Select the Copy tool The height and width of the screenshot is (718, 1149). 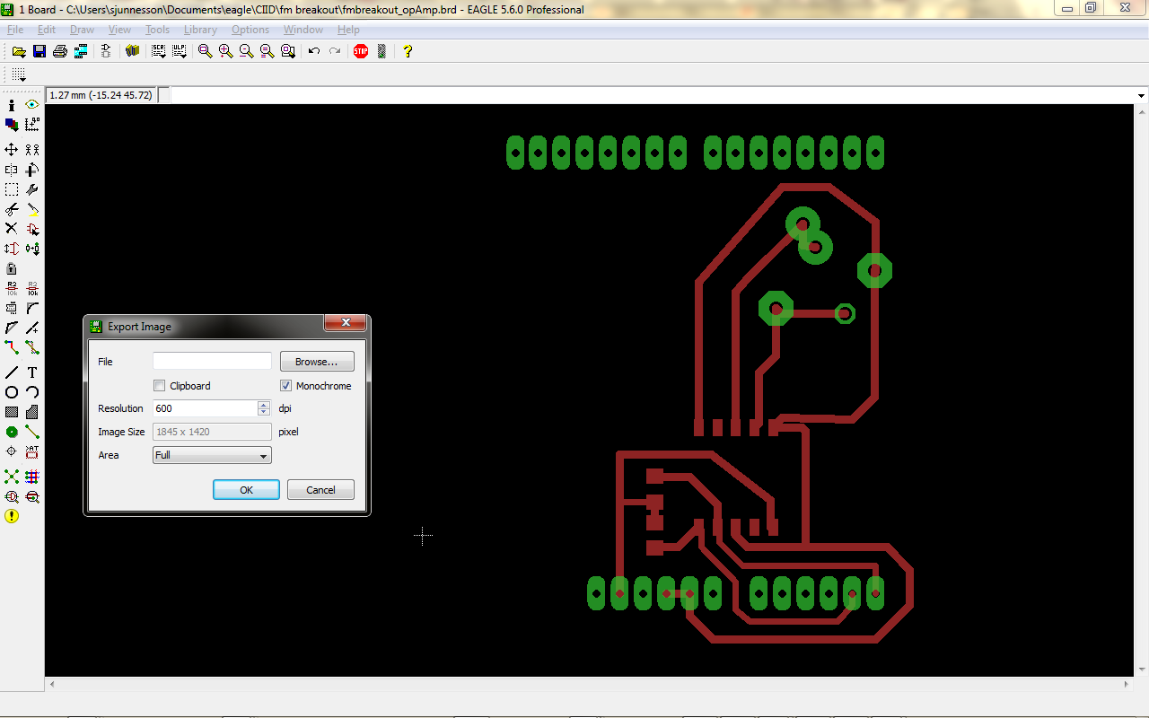pos(32,150)
